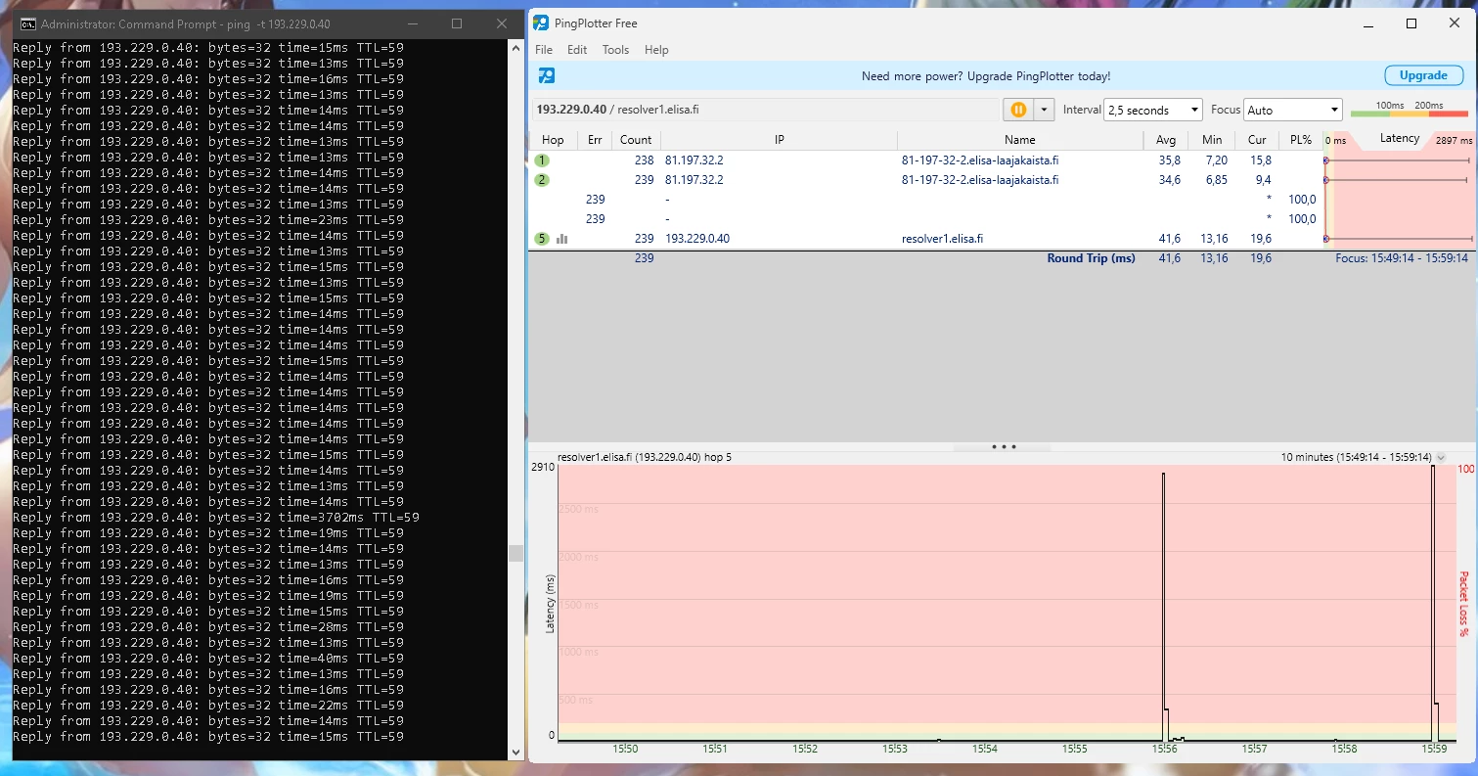Click hop 5 current latency value 19,6
The image size is (1478, 776).
click(1260, 239)
